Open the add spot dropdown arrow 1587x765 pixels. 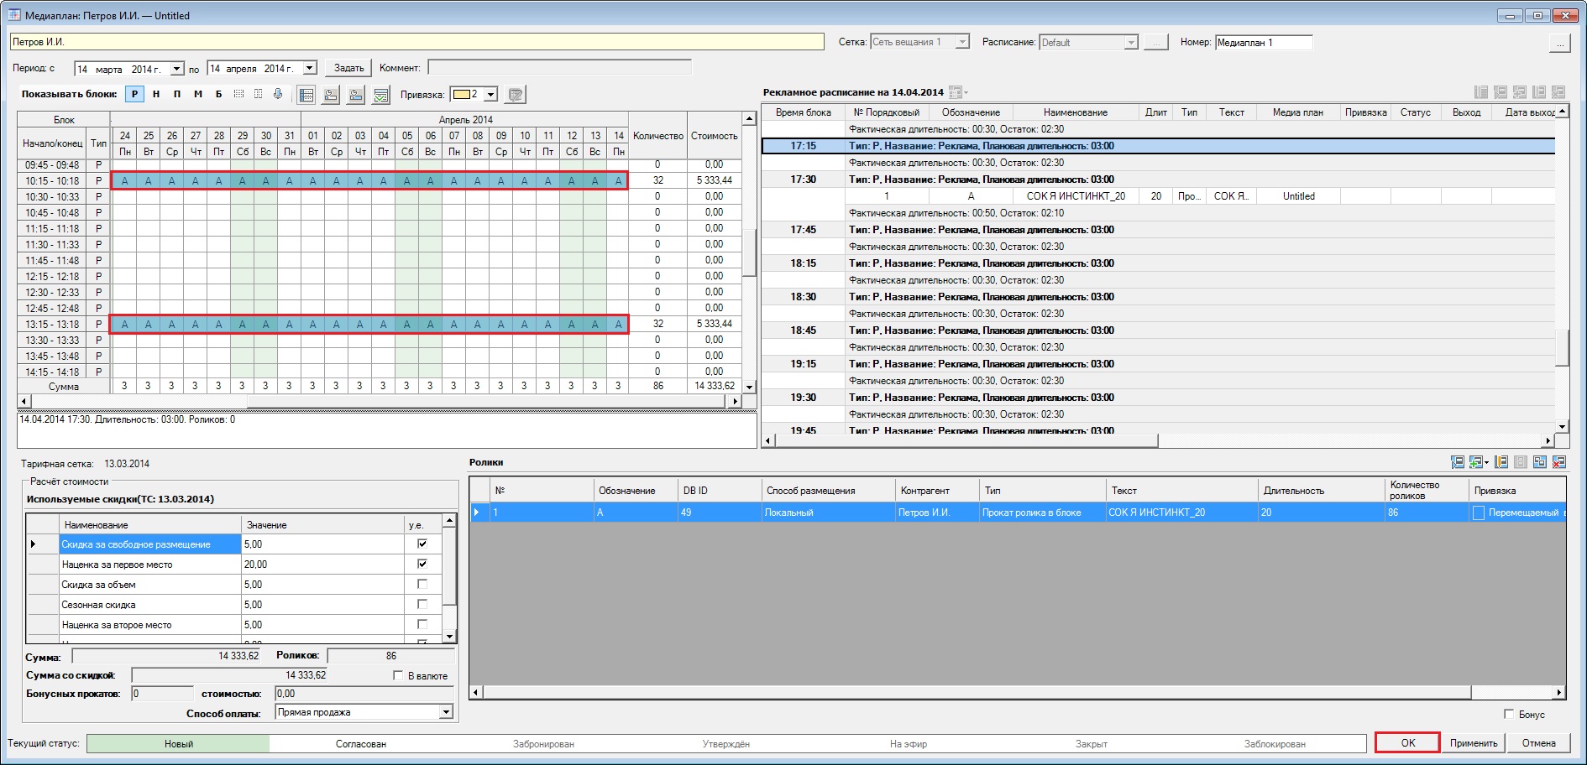click(1487, 462)
